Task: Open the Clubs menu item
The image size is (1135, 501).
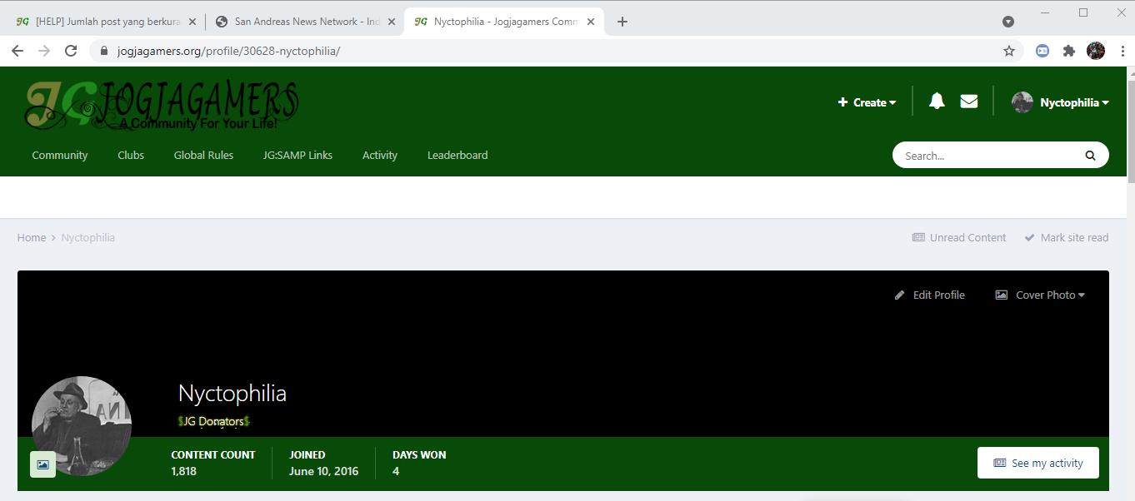Action: tap(131, 155)
